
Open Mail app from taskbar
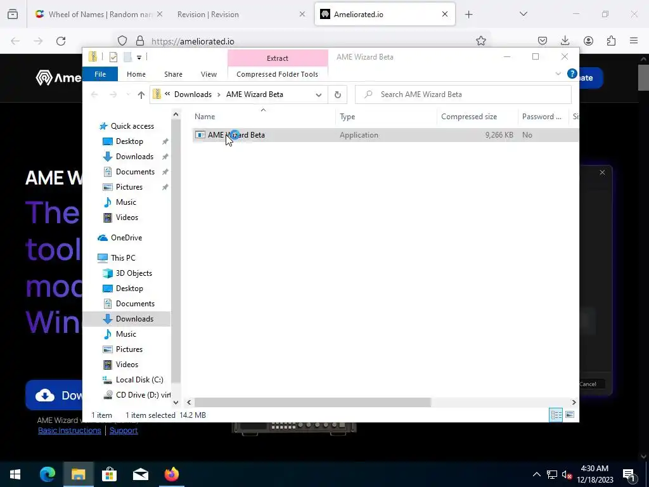140,474
